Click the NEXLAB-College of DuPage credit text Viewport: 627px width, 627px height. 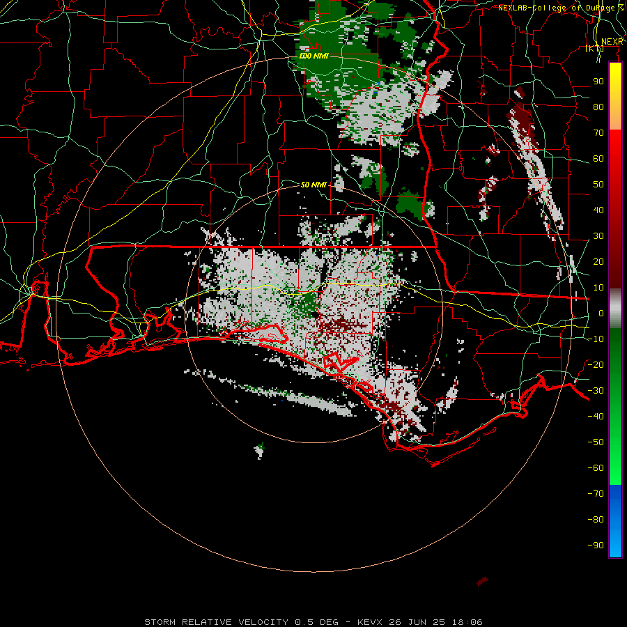561,8
